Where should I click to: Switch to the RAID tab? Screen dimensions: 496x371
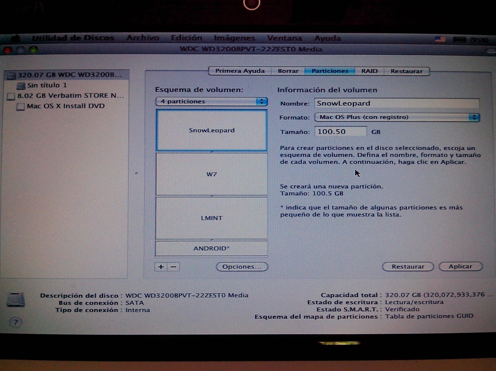(x=369, y=71)
